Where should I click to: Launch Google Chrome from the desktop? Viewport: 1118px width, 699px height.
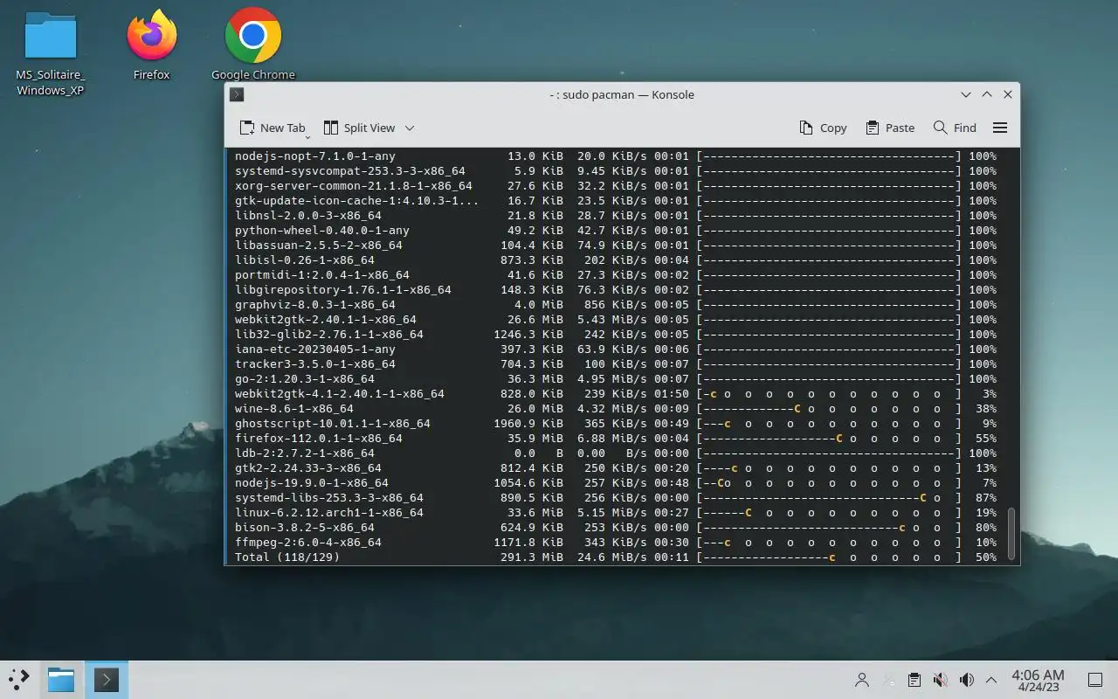(x=253, y=45)
